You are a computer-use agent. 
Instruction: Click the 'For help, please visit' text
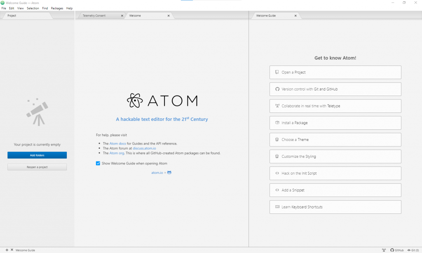click(111, 135)
